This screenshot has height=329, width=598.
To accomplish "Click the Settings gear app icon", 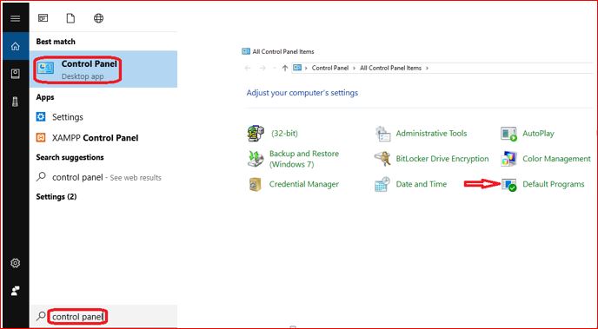I will point(41,116).
